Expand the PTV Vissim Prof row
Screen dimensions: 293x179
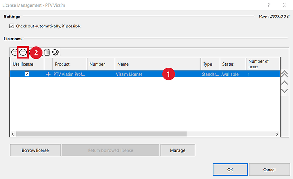click(x=48, y=74)
